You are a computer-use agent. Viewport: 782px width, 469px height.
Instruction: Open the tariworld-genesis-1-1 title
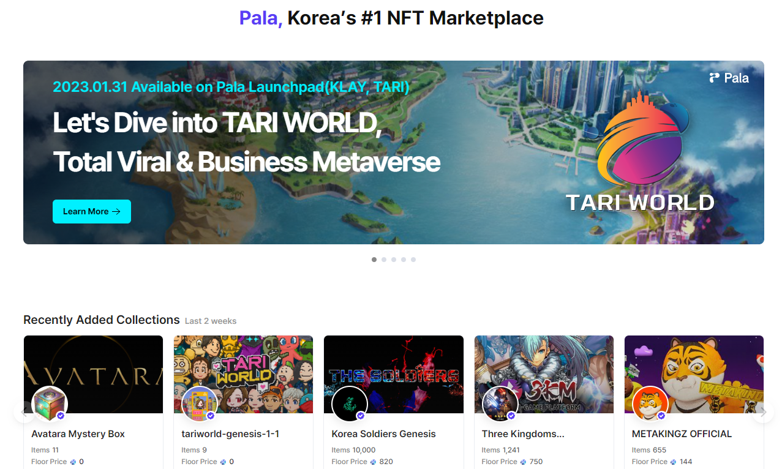tap(230, 433)
